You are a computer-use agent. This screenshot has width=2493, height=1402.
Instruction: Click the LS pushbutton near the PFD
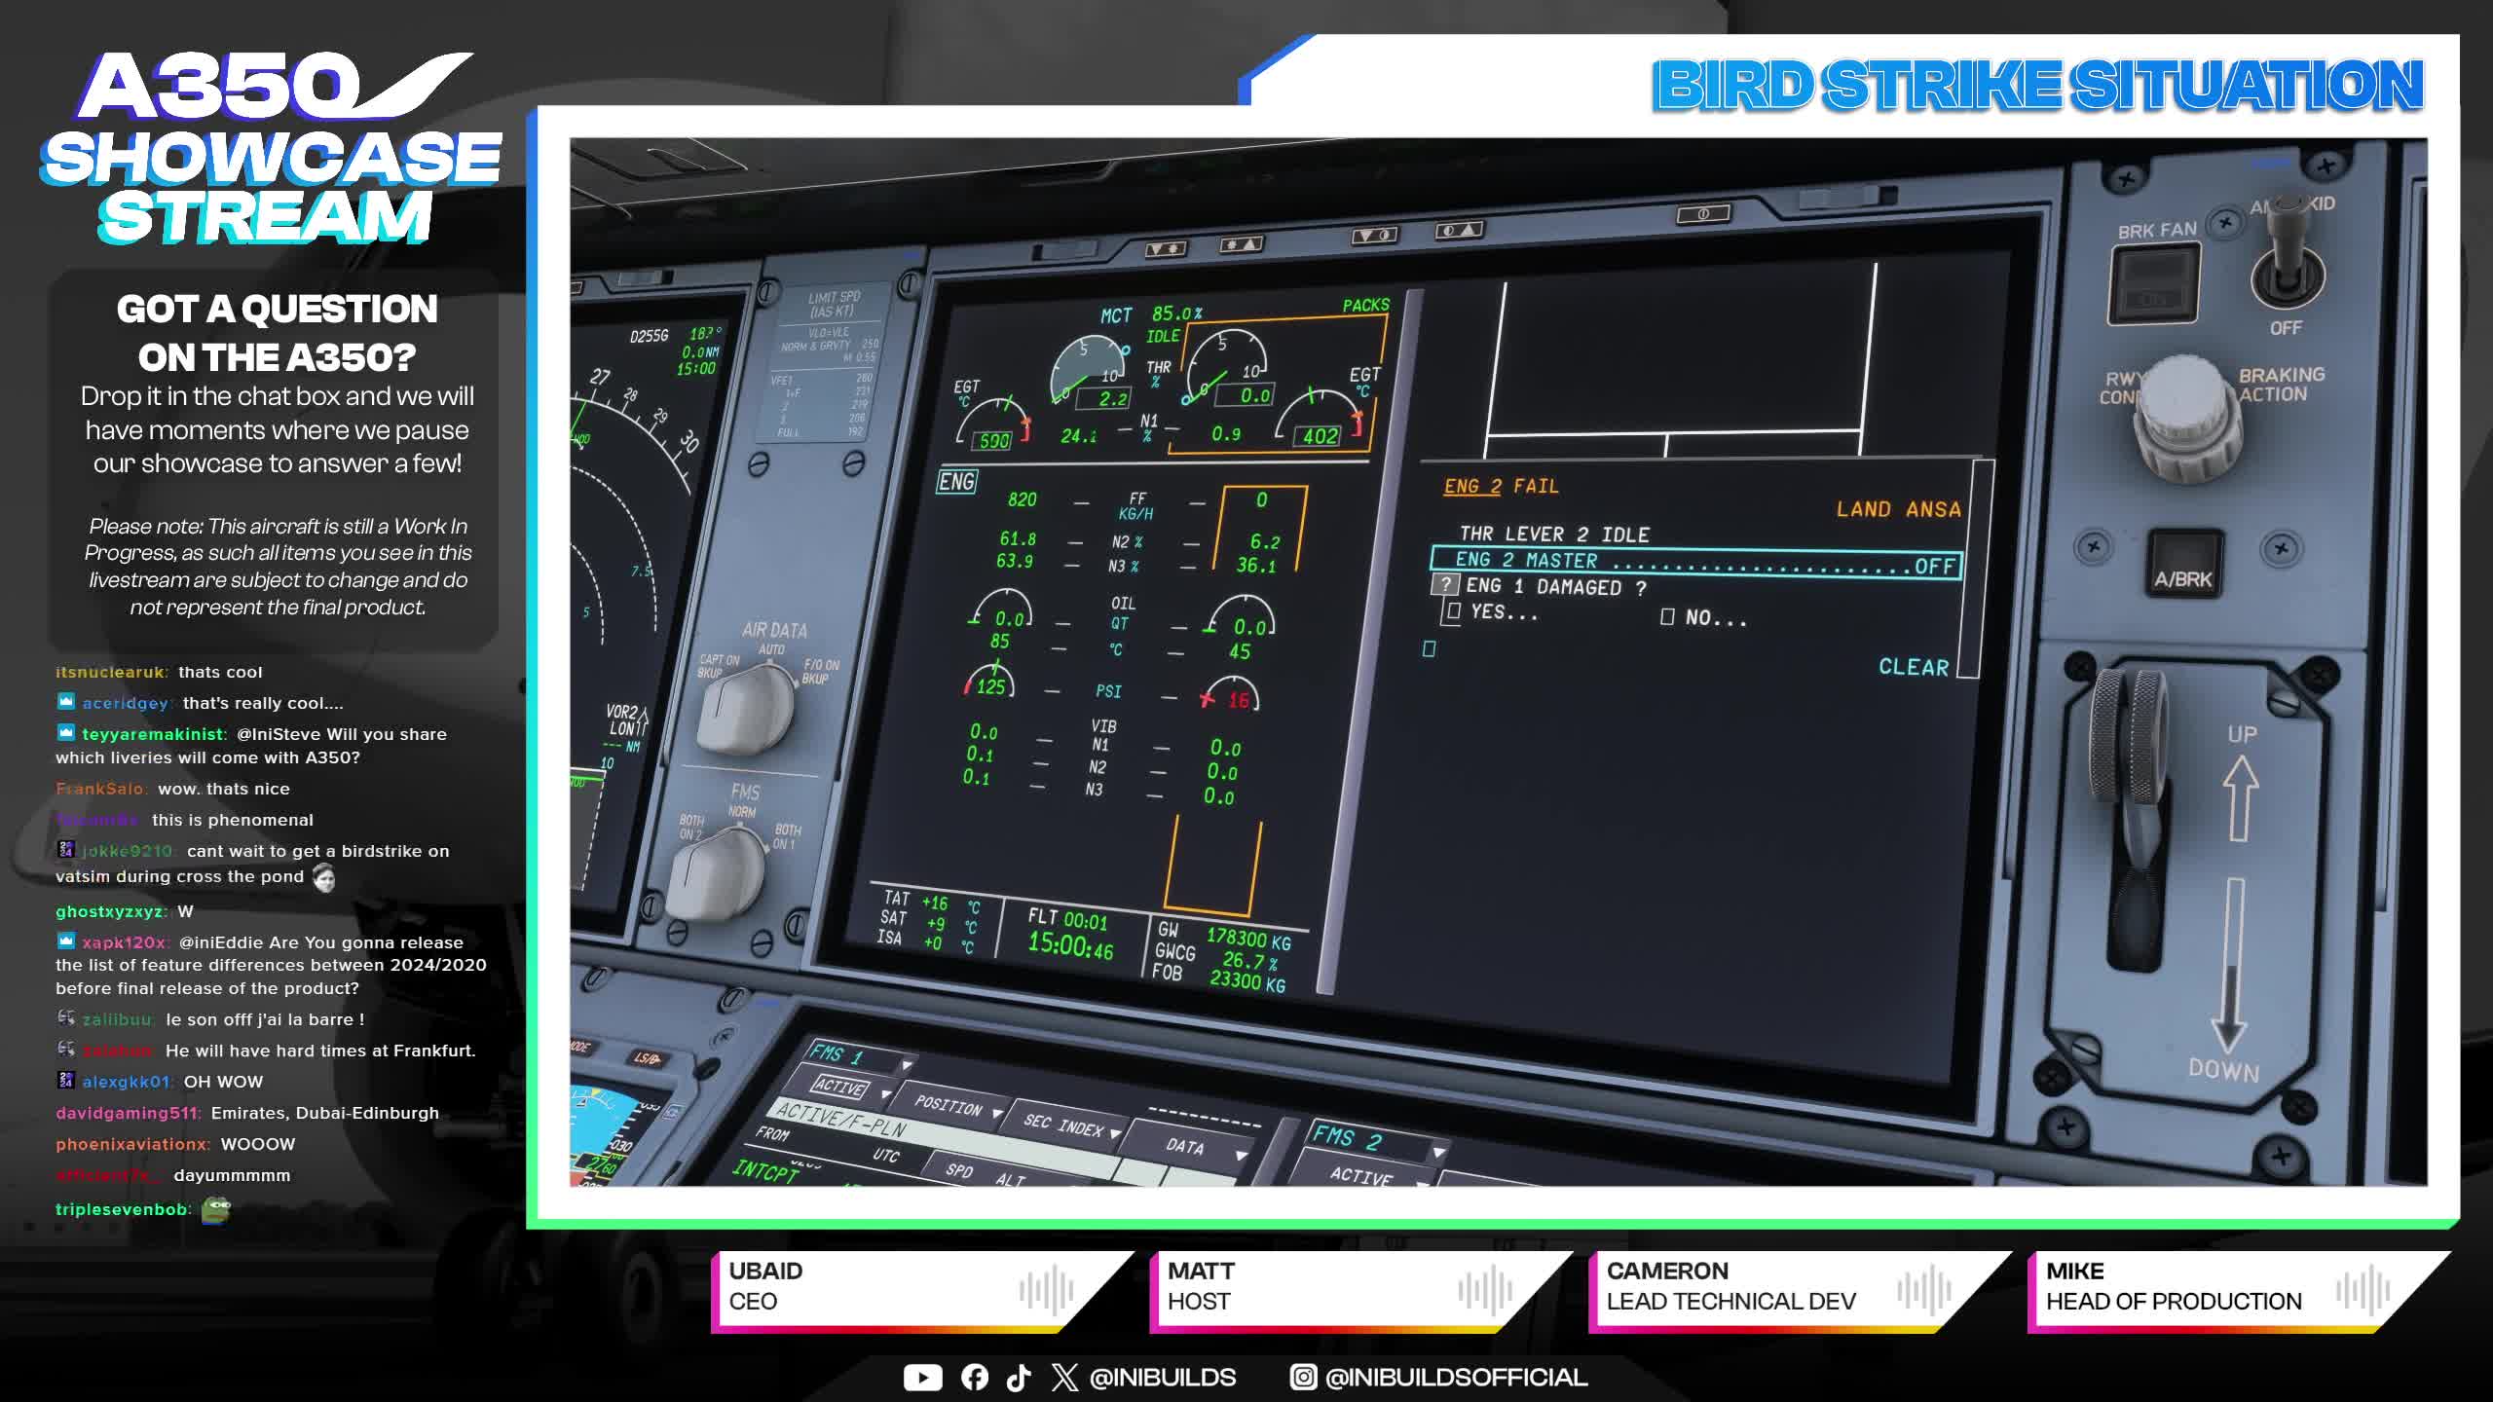pyautogui.click(x=647, y=1057)
